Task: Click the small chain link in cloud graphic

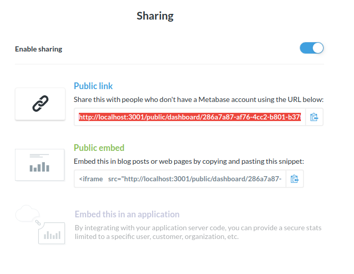Action: pyautogui.click(x=38, y=223)
